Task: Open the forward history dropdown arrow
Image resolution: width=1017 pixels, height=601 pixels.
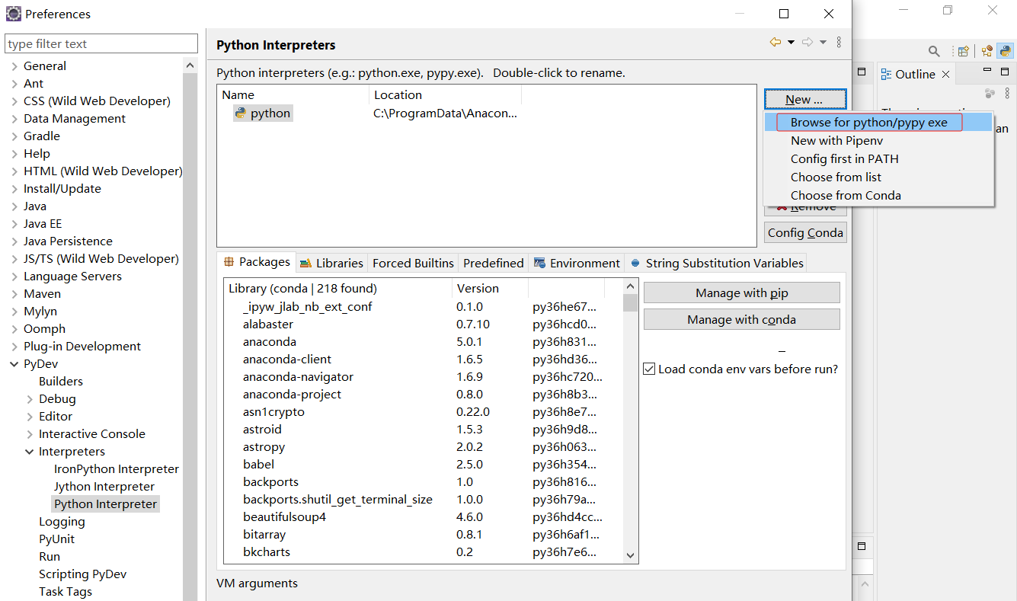Action: pyautogui.click(x=823, y=43)
